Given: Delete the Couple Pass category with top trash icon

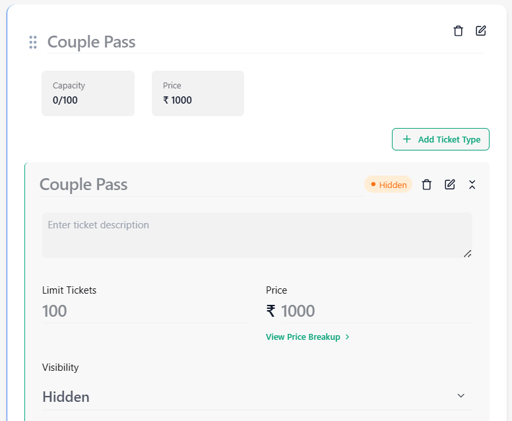Looking at the screenshot, I should pyautogui.click(x=458, y=31).
